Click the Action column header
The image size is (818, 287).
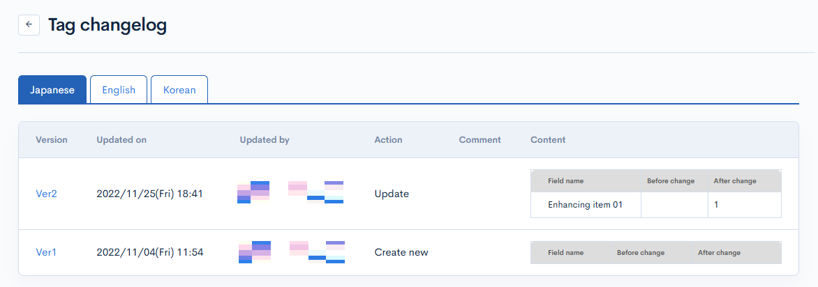coord(388,139)
